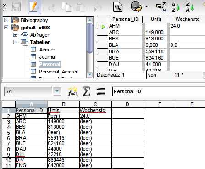Select spreadsheet column E header
This screenshot has height=169, width=205.
[160, 104]
